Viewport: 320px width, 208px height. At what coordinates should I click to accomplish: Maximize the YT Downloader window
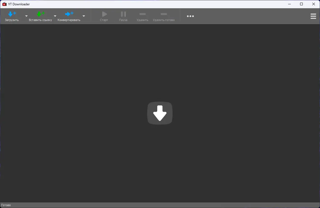click(x=301, y=4)
